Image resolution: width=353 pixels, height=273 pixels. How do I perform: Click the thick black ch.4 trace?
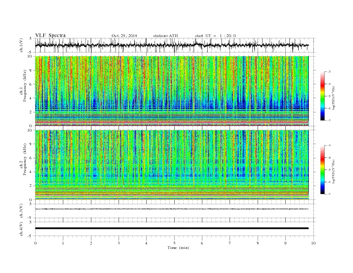[172, 228]
